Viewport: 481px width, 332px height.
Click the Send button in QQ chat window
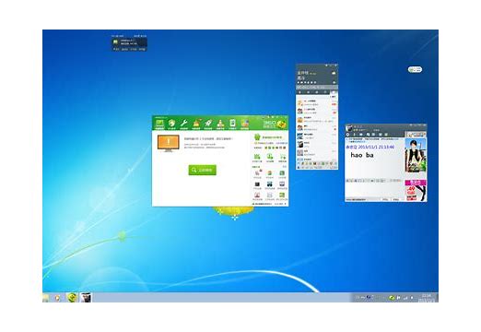pyautogui.click(x=396, y=200)
